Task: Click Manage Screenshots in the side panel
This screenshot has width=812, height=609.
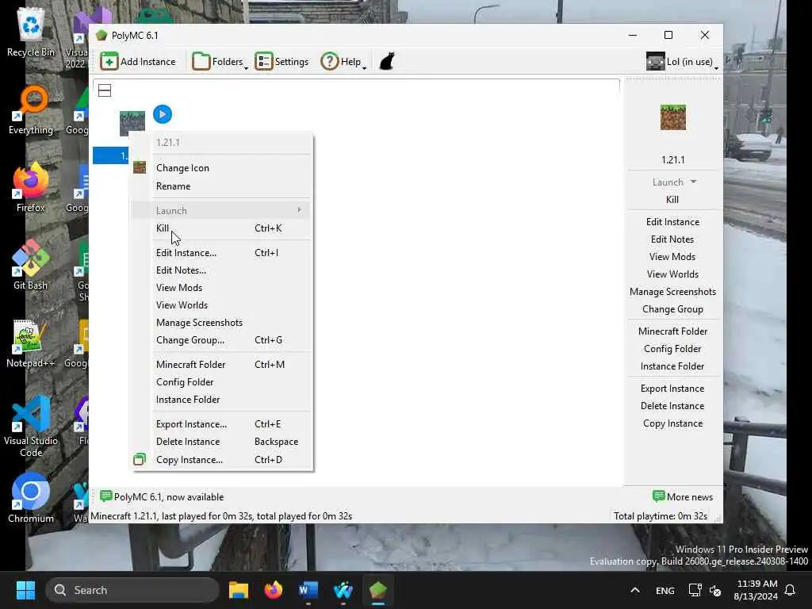Action: [x=672, y=292]
